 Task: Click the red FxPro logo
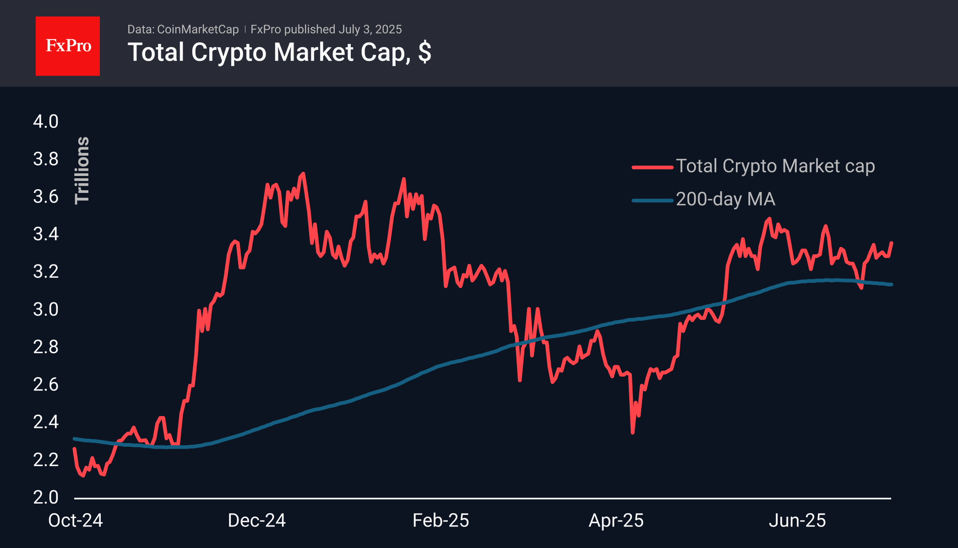click(68, 46)
